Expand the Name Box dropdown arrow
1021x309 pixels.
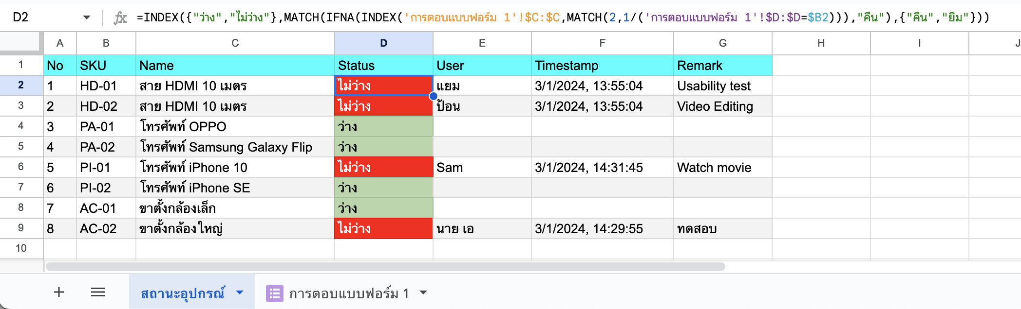[87, 17]
